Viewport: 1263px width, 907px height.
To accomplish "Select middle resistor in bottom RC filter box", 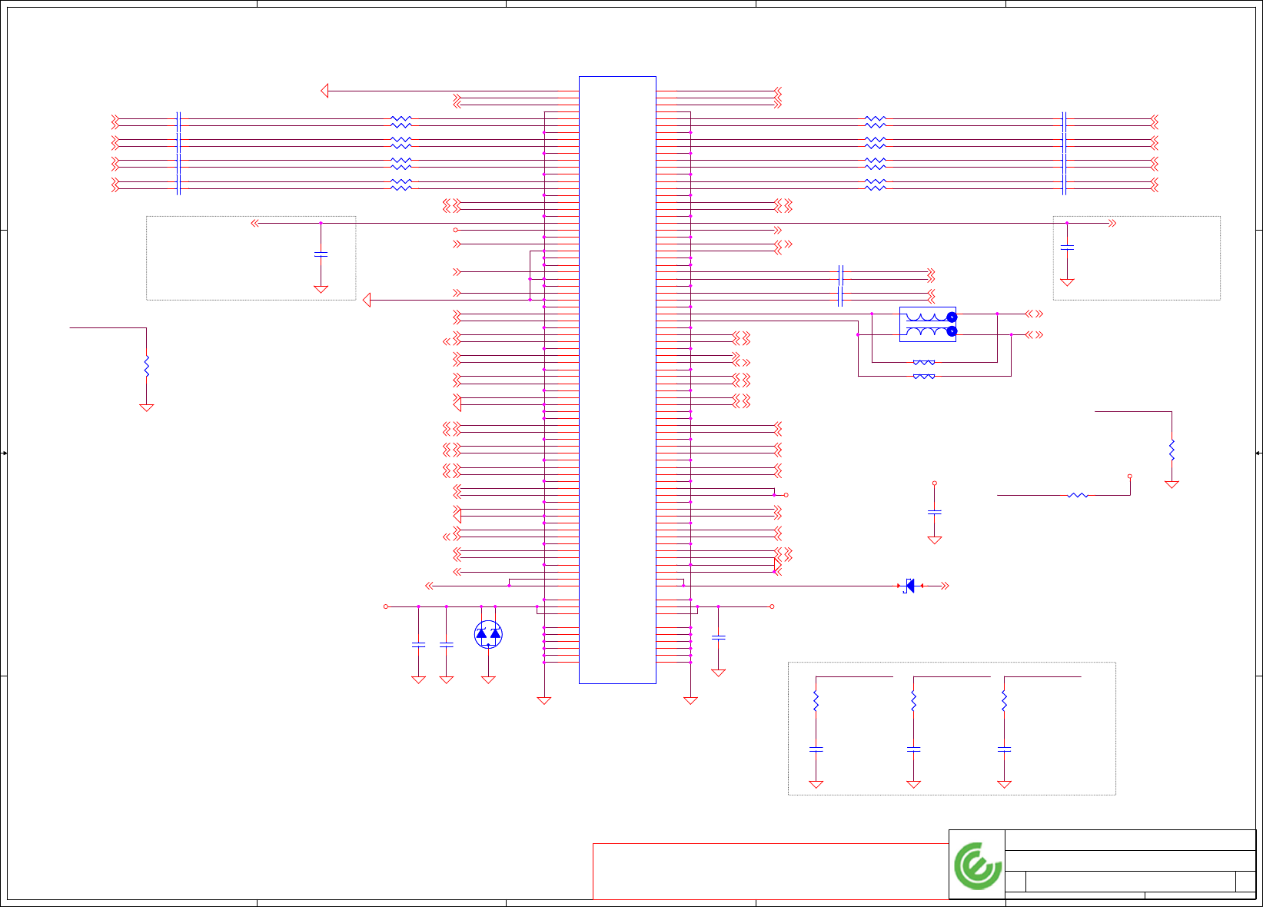I will [913, 701].
